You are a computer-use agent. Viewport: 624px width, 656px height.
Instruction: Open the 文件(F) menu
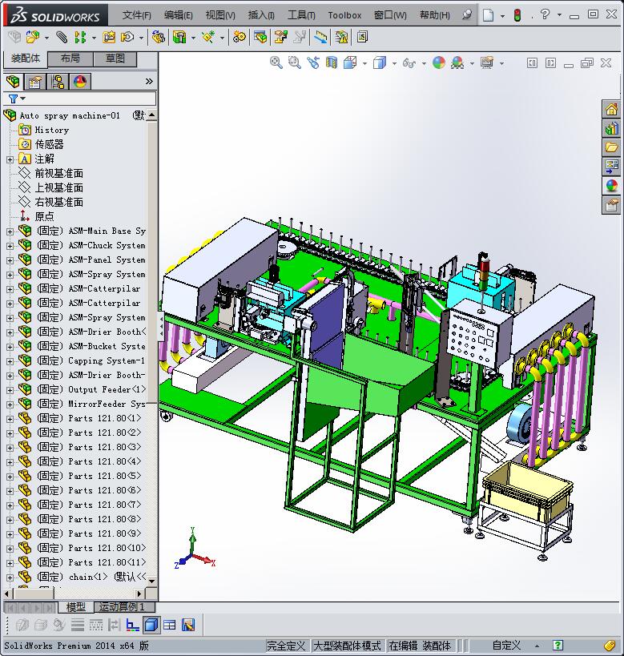(136, 15)
